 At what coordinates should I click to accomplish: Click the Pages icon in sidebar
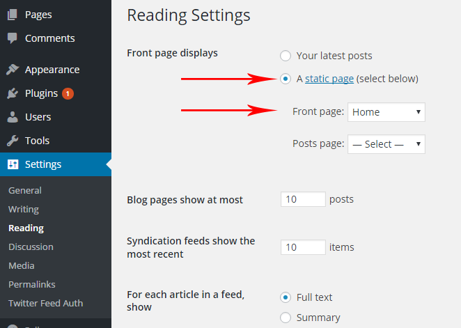click(13, 15)
